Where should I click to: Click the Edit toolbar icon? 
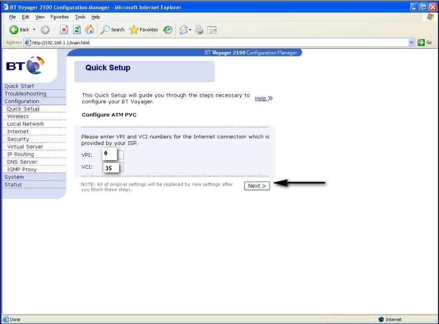pyautogui.click(x=212, y=30)
